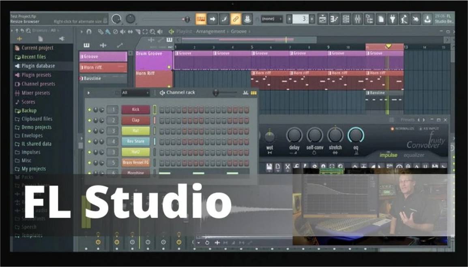Click the Rev Snare channel button
Screen dimensions: 468x267
(135, 141)
